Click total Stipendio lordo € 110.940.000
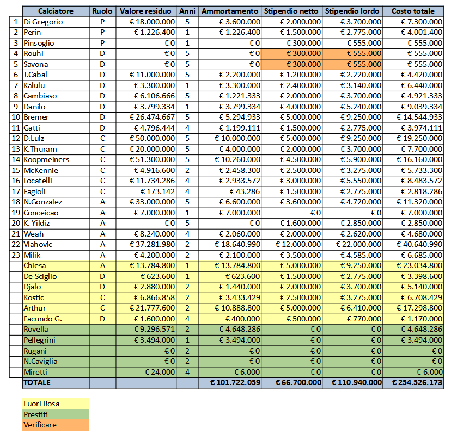Image resolution: width=451 pixels, height=434 pixels. pos(352,383)
